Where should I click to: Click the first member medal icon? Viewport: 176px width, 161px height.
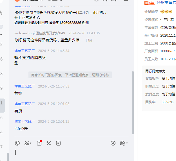pos(162,12)
